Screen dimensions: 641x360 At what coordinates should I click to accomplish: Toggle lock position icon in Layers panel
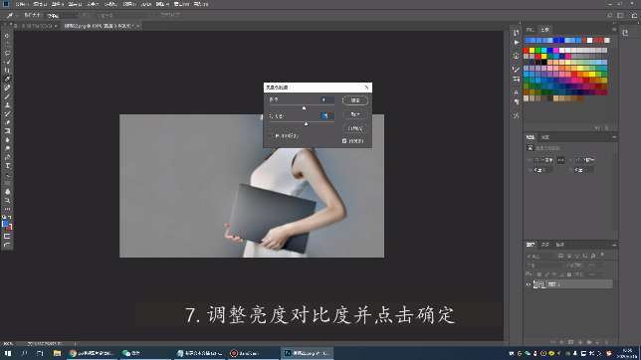[554, 274]
